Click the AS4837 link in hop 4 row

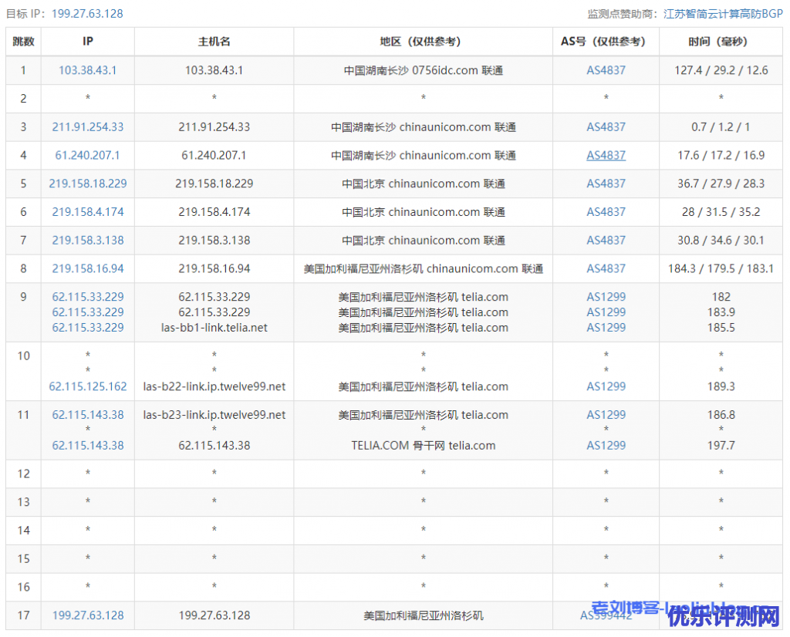click(x=606, y=156)
